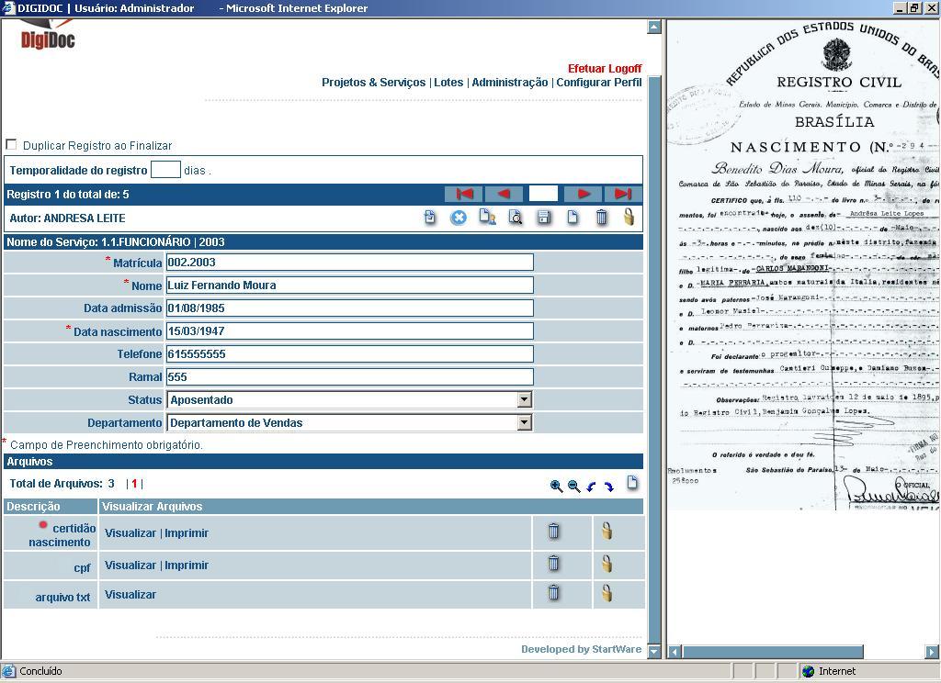Click the Ramal input field
This screenshot has width=941, height=683.
pos(350,376)
